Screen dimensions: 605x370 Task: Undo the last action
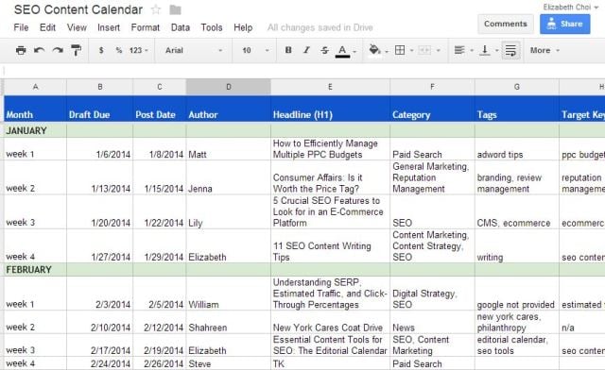(40, 50)
